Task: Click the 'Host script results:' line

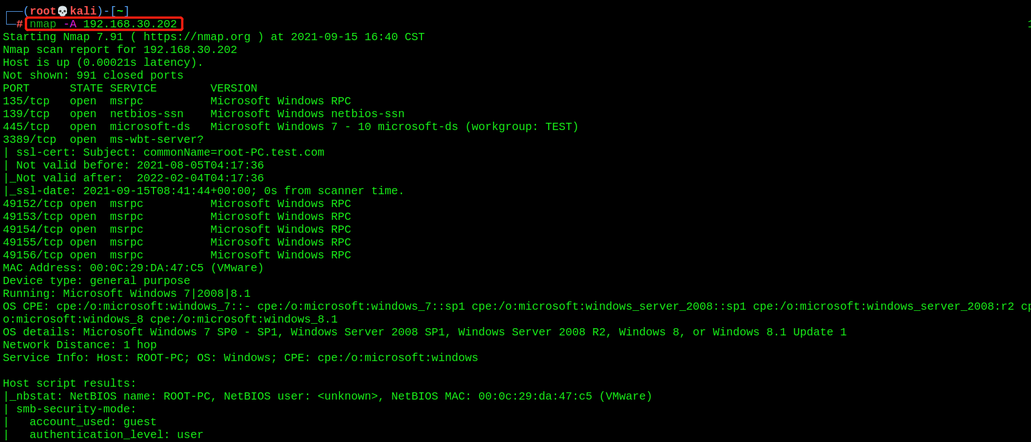Action: (70, 383)
